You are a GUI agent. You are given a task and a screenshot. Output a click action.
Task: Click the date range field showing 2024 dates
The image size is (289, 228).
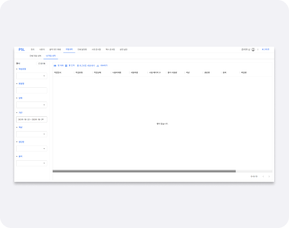point(31,119)
